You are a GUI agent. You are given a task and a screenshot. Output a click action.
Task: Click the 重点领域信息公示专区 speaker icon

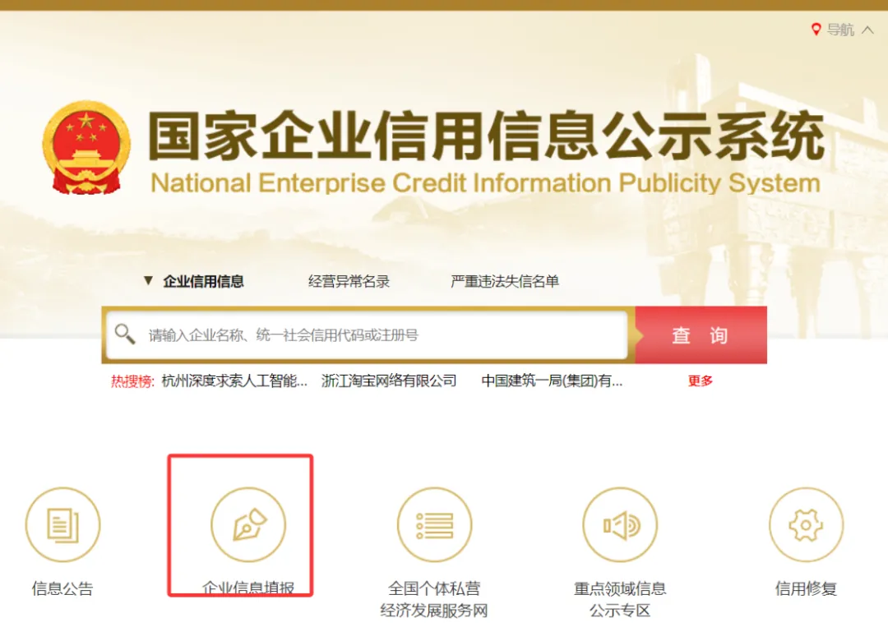(620, 524)
